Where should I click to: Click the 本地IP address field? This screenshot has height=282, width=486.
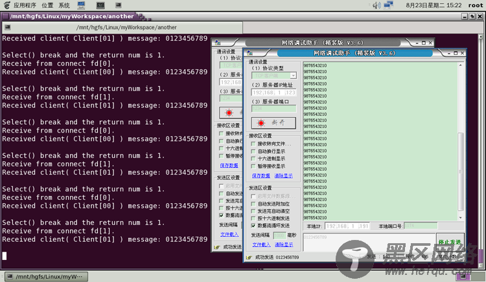(x=347, y=226)
